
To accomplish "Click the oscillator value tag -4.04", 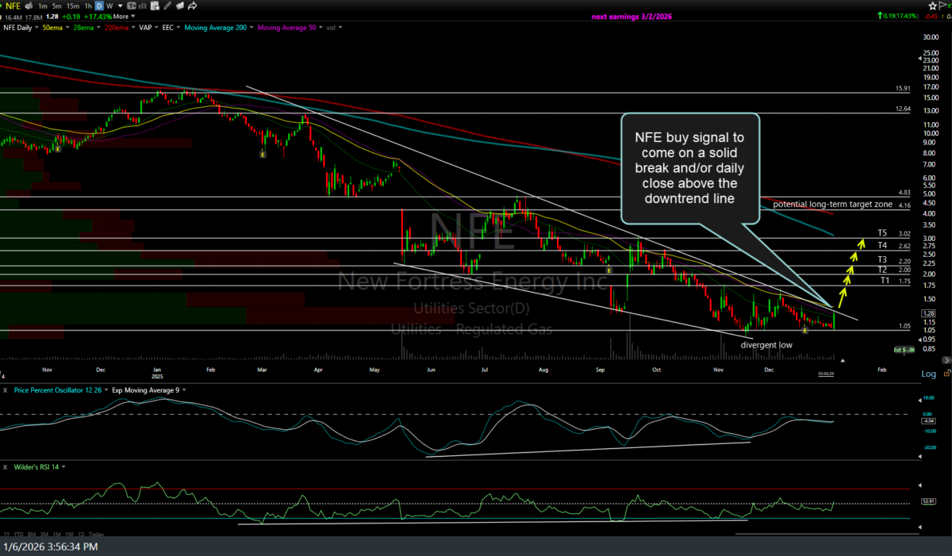I will (x=930, y=420).
